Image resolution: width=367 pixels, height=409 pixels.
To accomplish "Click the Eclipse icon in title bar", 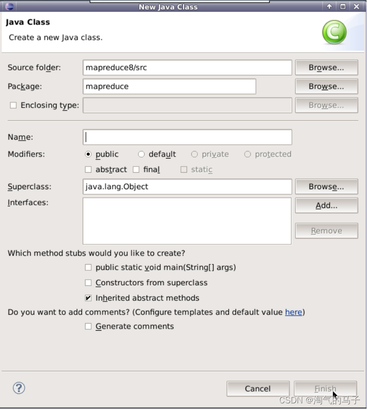I will pos(9,6).
